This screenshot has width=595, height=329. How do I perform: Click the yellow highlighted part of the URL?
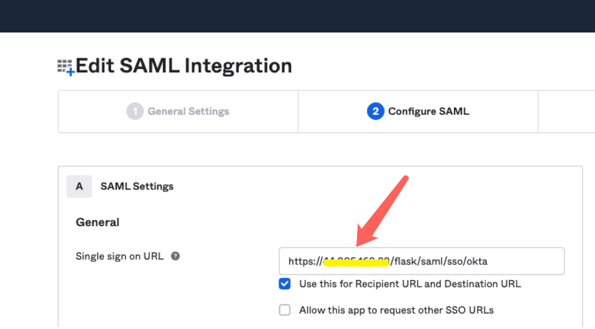point(356,263)
